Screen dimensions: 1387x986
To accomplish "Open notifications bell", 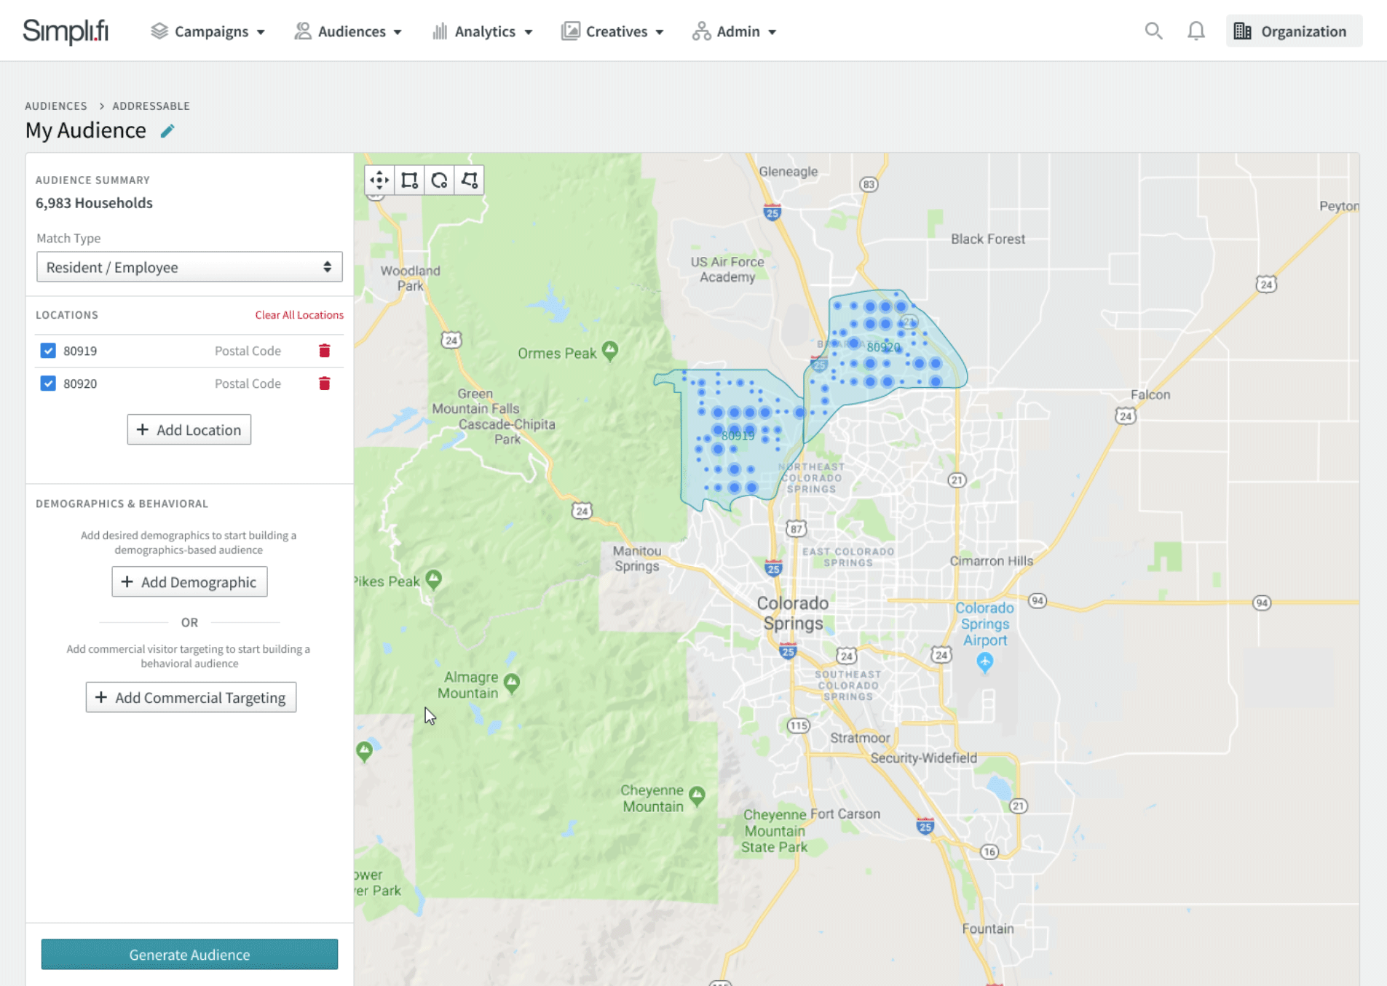I will click(1196, 31).
